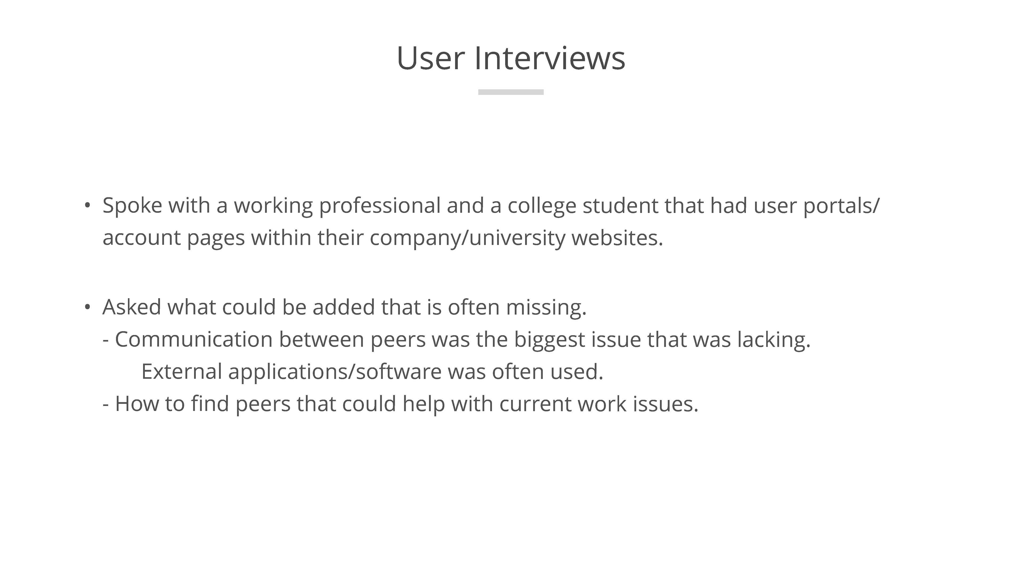This screenshot has height=575, width=1023.
Task: Click the text "company/university"
Action: 467,238
